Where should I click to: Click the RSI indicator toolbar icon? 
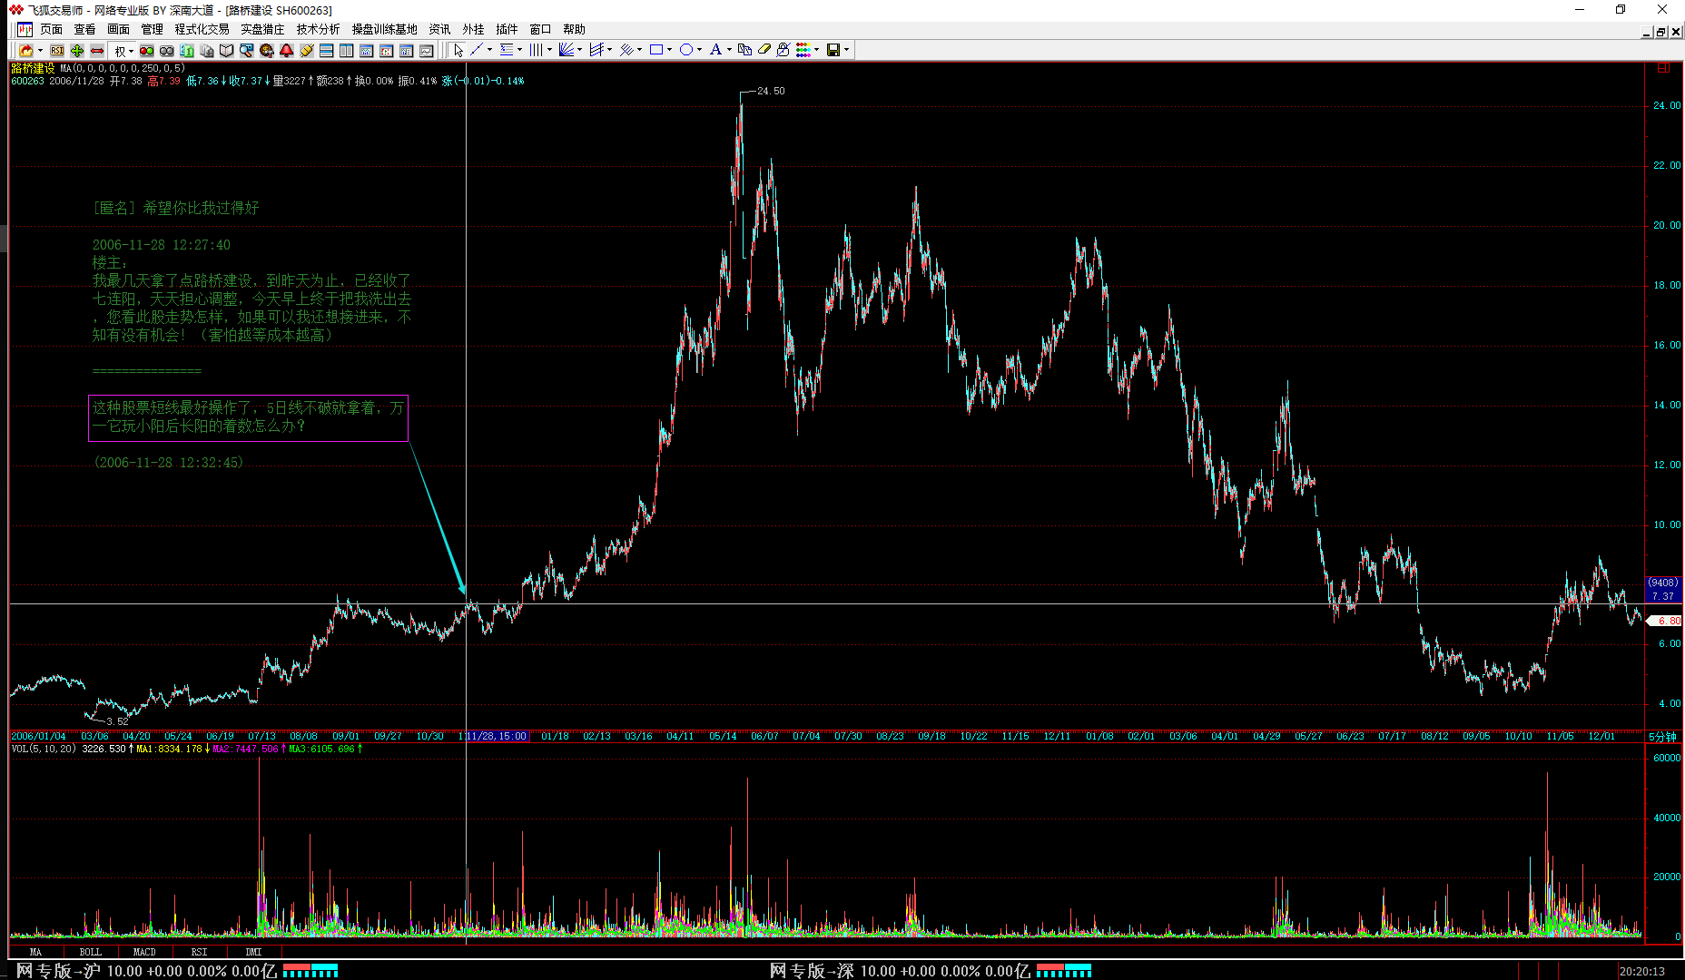click(57, 51)
